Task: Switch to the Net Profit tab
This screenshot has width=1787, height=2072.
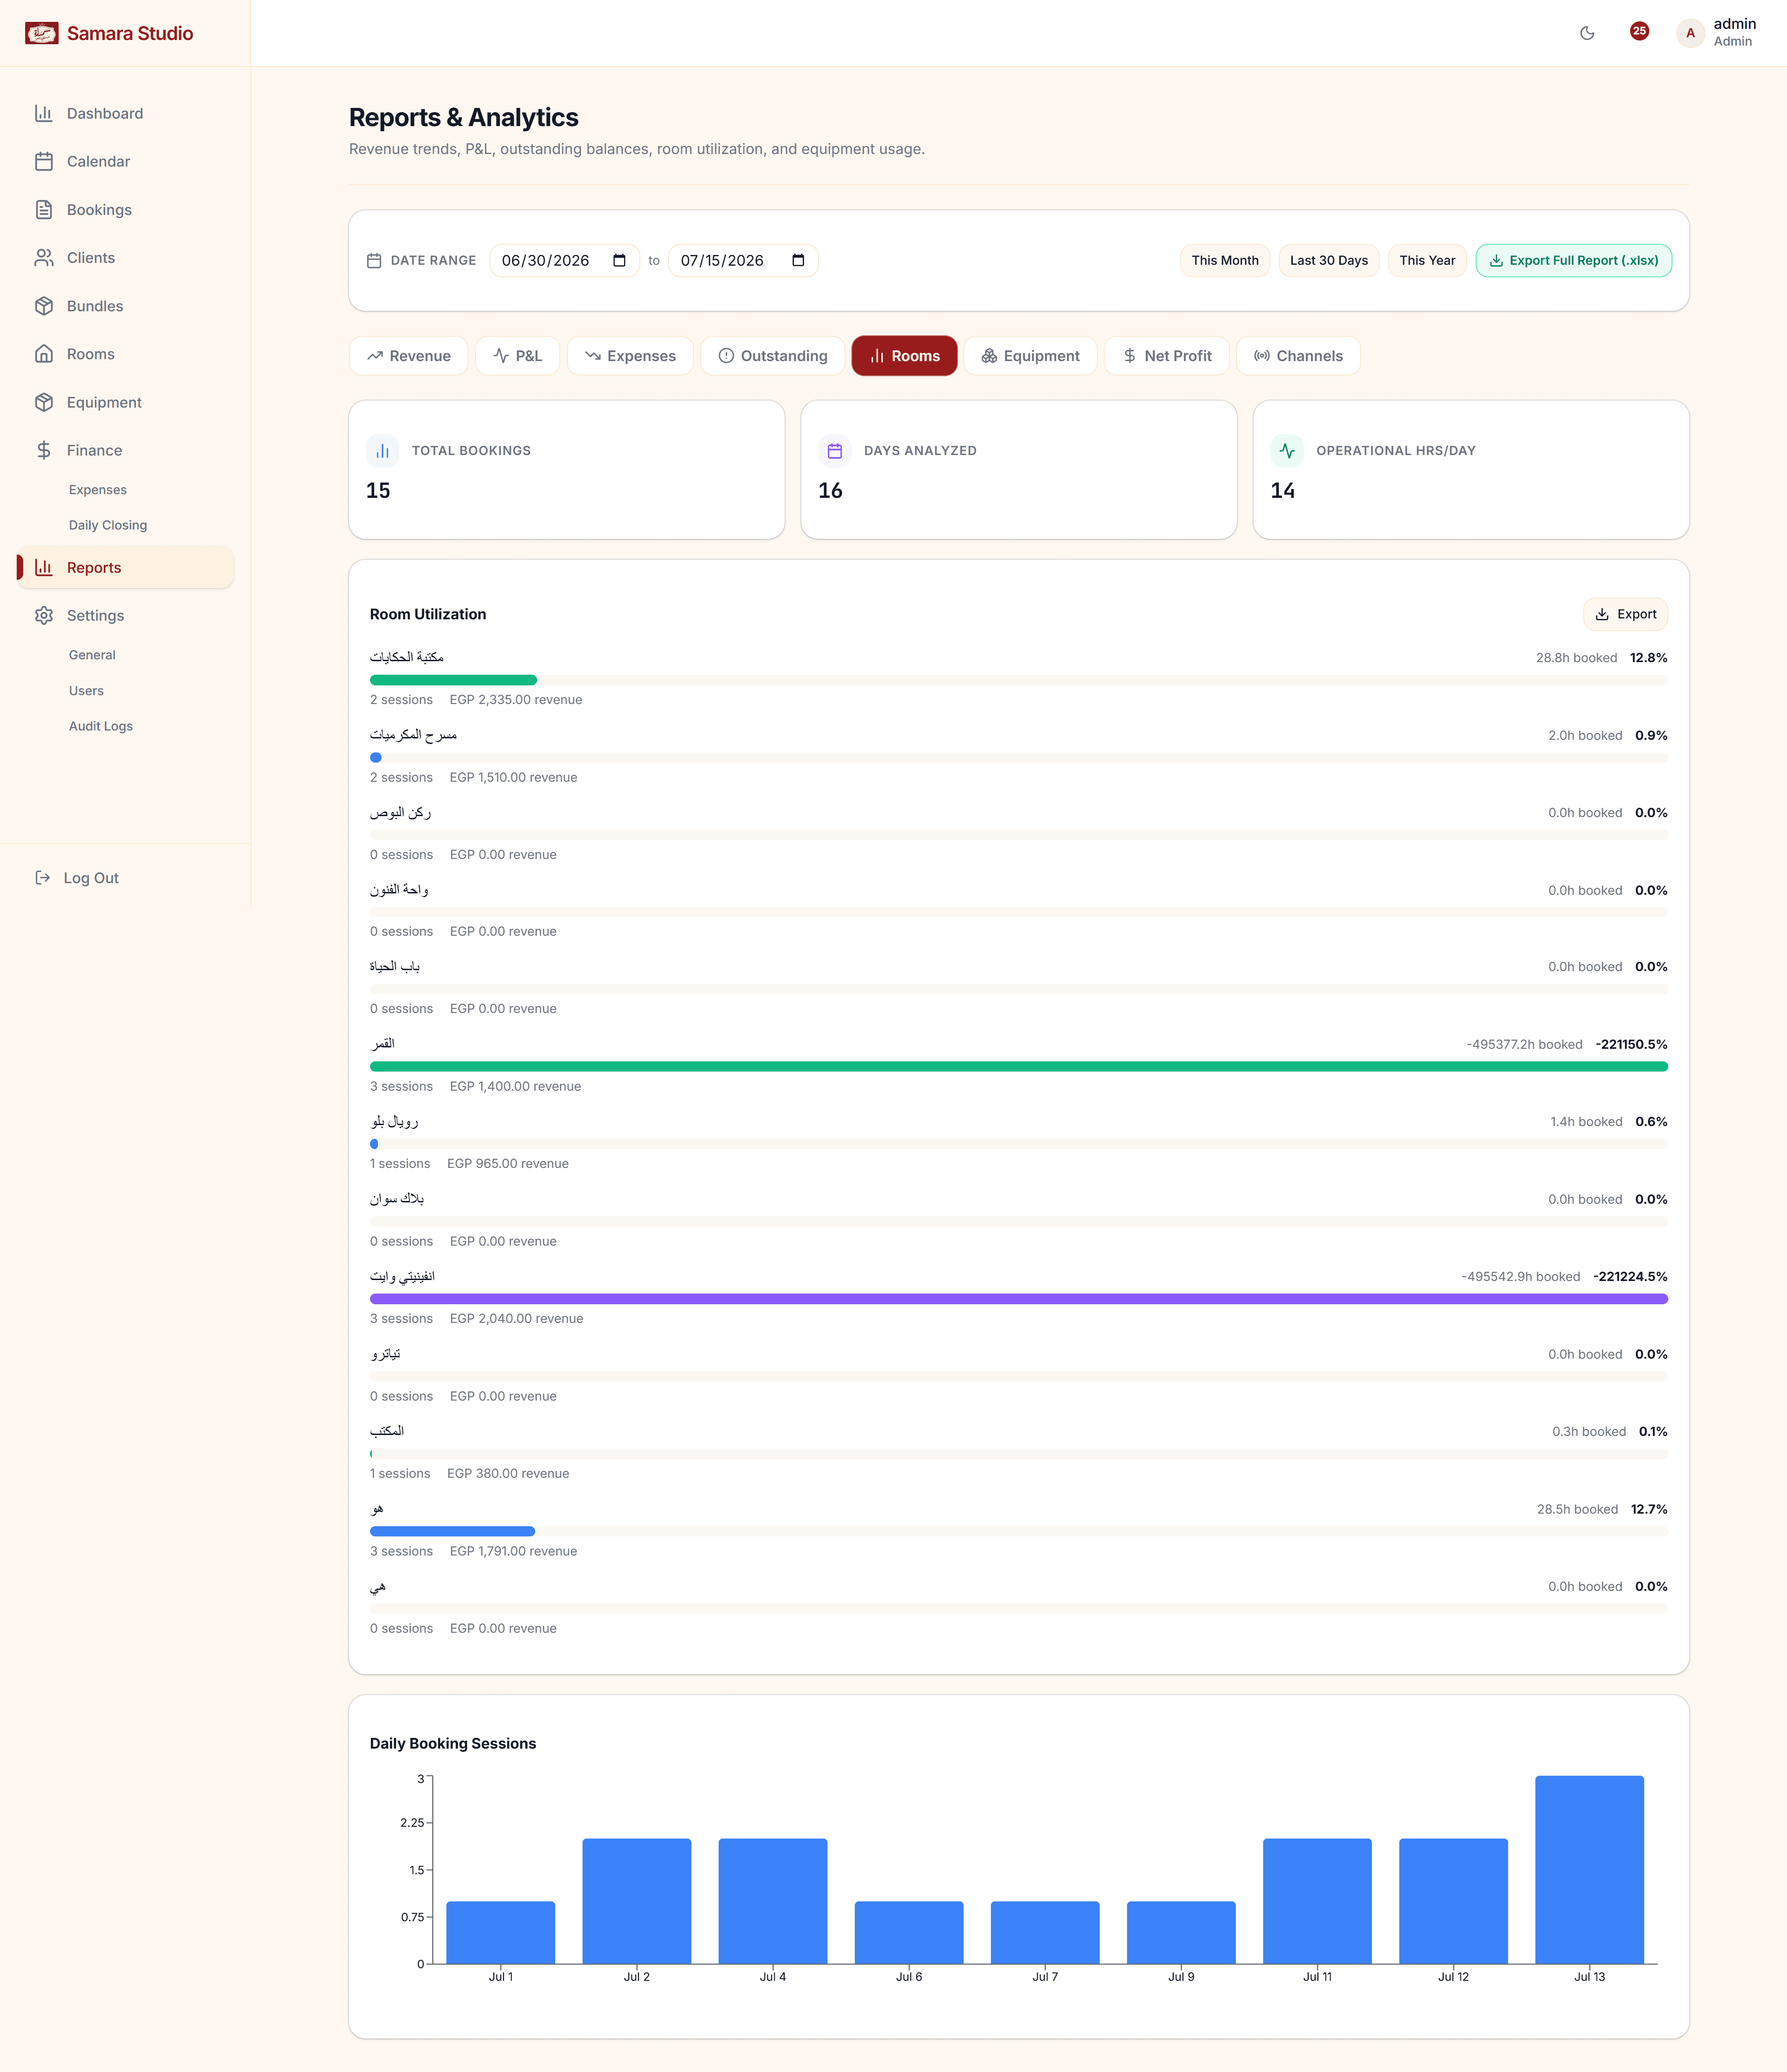Action: (1167, 356)
